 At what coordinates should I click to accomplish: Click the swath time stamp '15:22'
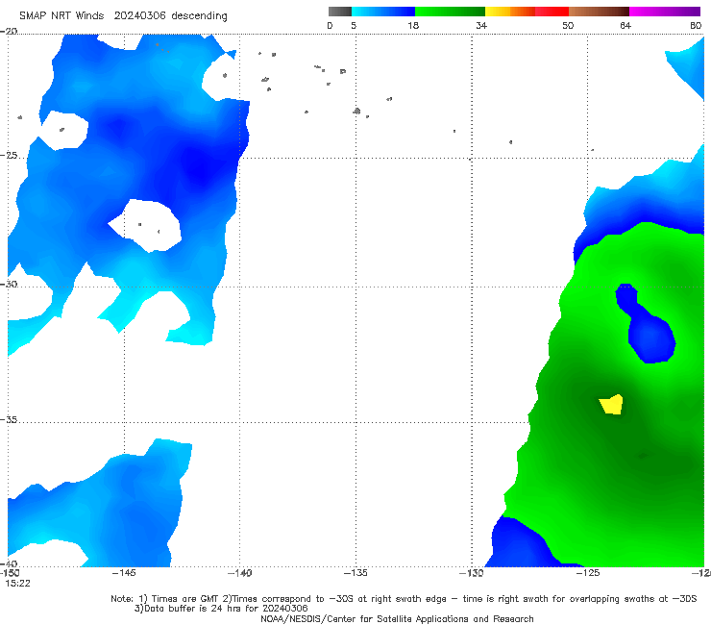click(x=17, y=584)
